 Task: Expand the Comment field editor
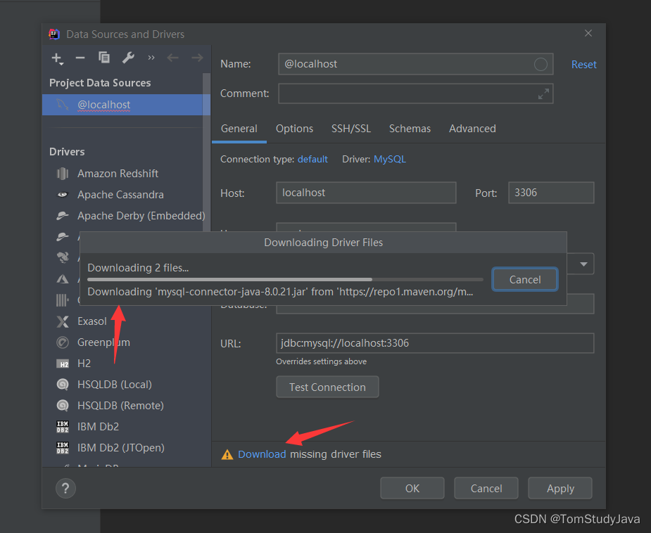(x=543, y=94)
